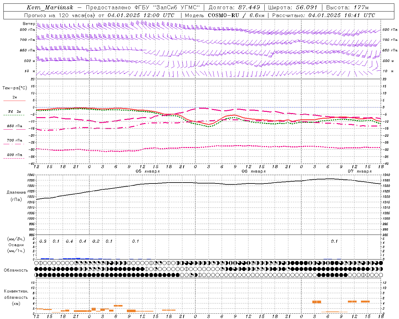This screenshot has height=319, width=399.
Task: Click the 500 гПа temperature legend entry
Action: (x=15, y=155)
